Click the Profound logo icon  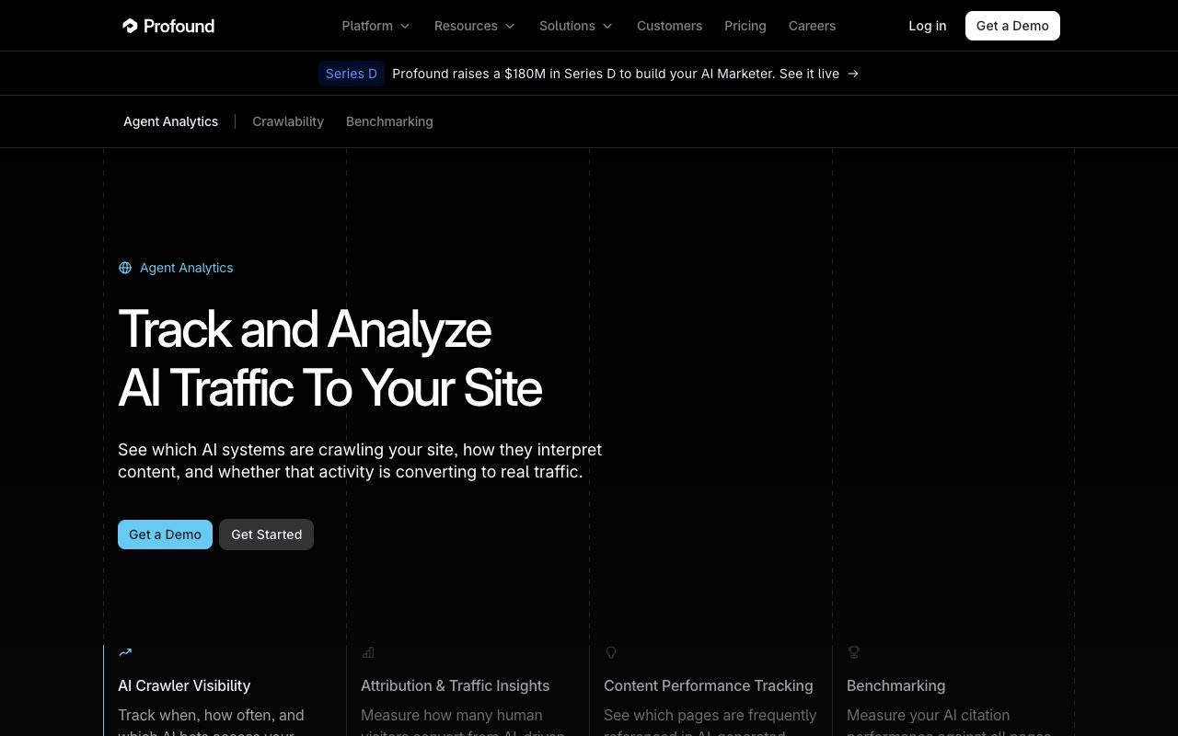tap(130, 26)
